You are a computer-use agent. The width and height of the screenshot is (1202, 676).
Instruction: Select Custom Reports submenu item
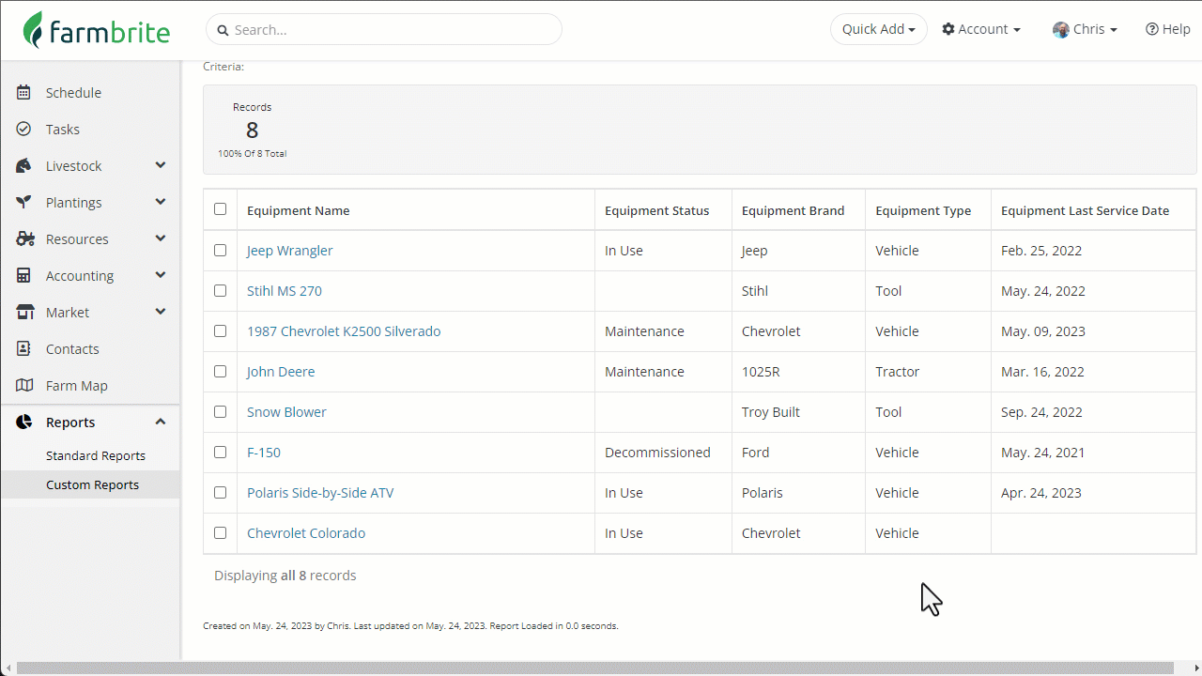[92, 484]
